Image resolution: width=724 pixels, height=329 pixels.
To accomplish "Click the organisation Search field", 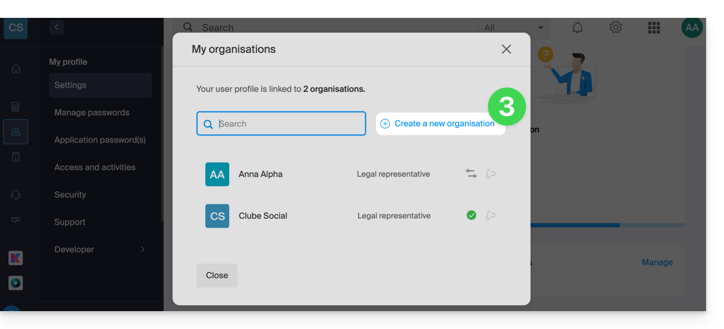I will click(281, 124).
